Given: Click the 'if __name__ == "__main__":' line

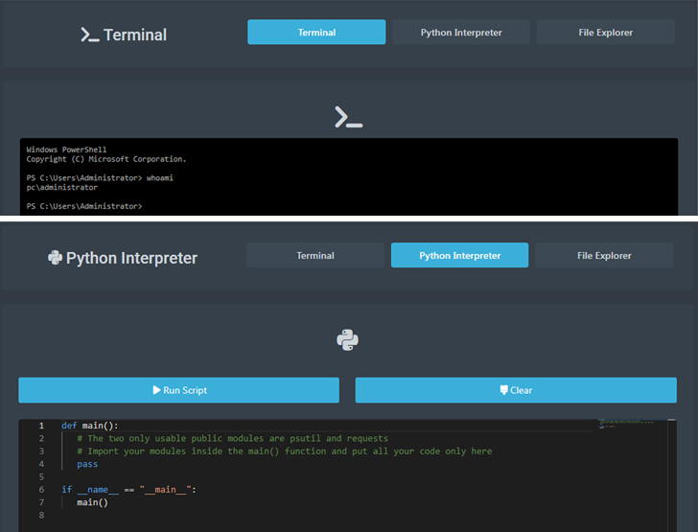Looking at the screenshot, I should coord(128,490).
